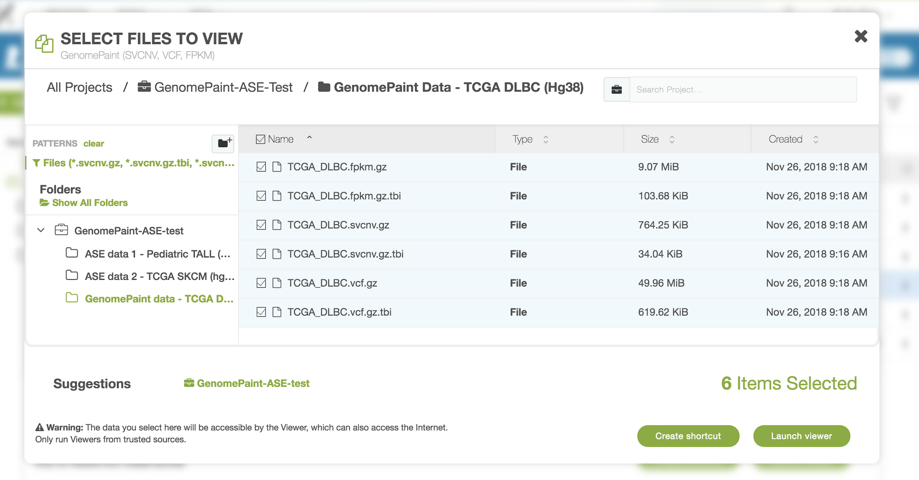Sort files by Type column arrows

point(546,139)
